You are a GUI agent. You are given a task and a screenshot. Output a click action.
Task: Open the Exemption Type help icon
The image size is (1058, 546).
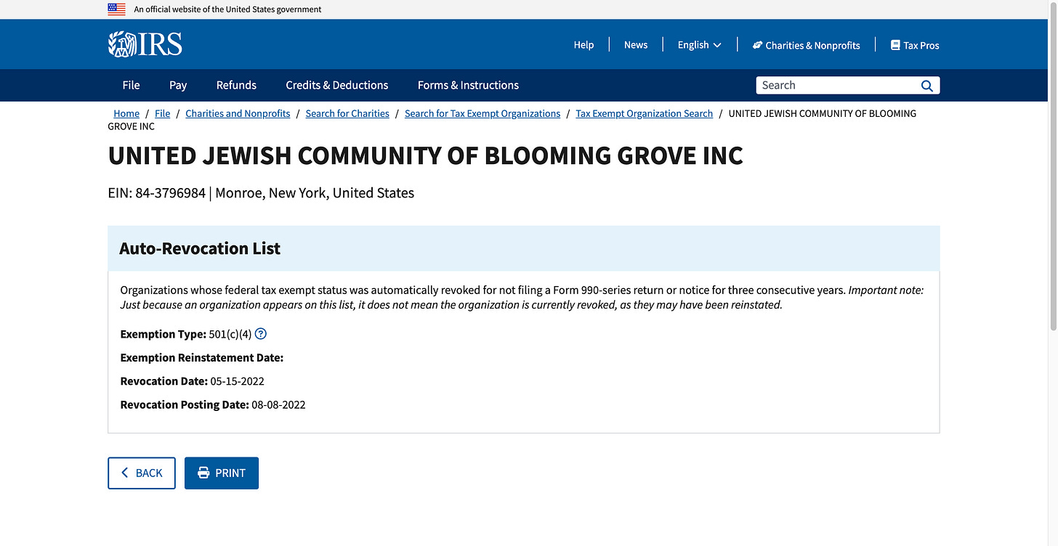coord(261,334)
